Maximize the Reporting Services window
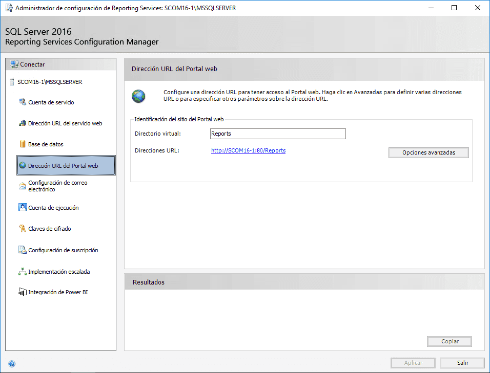The width and height of the screenshot is (490, 373). [x=454, y=8]
